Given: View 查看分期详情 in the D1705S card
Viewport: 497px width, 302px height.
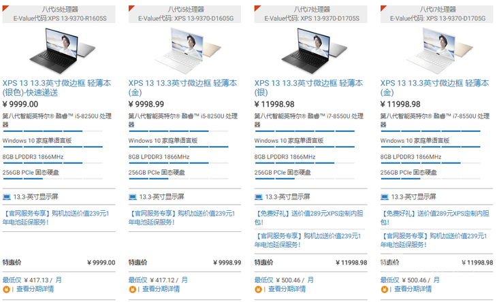Looking at the screenshot, I should coord(287,289).
